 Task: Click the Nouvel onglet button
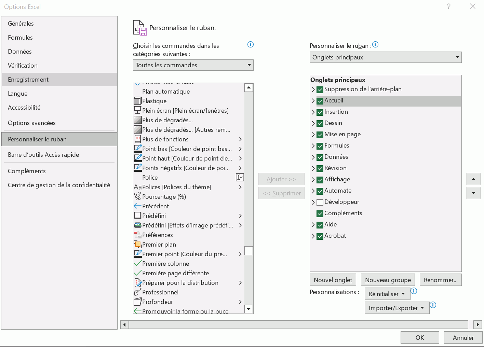(x=333, y=280)
